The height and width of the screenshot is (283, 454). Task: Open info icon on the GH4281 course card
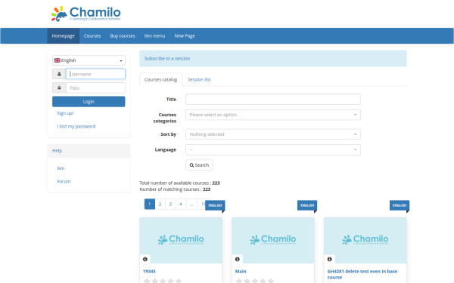coord(329,259)
